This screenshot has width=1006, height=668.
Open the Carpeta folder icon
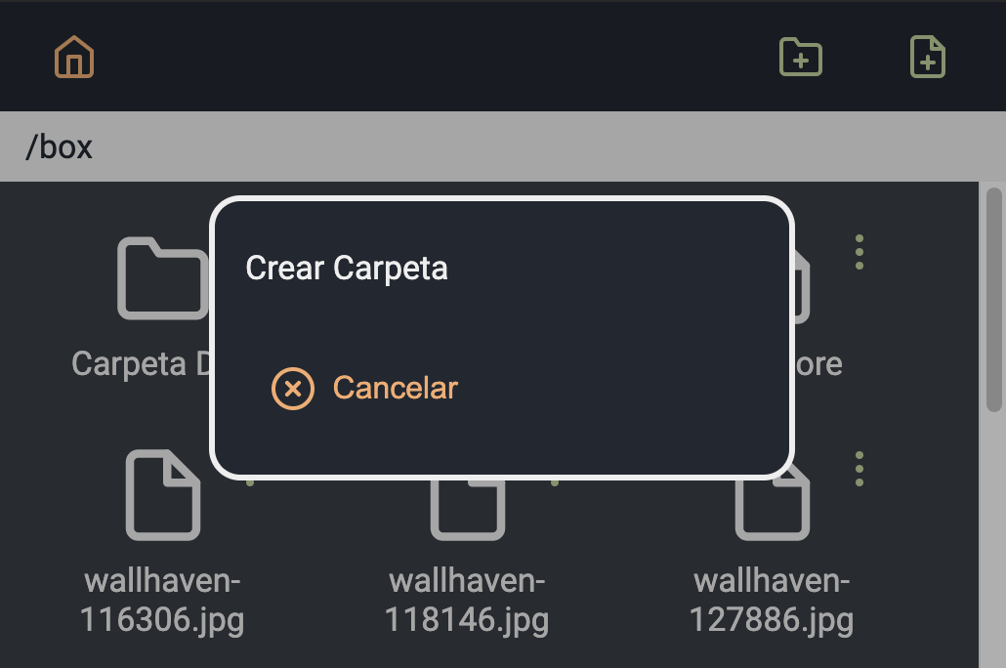click(x=163, y=278)
